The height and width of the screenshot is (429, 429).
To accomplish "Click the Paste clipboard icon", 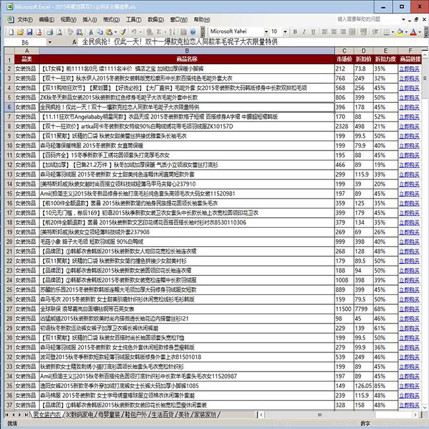I will 109,32.
